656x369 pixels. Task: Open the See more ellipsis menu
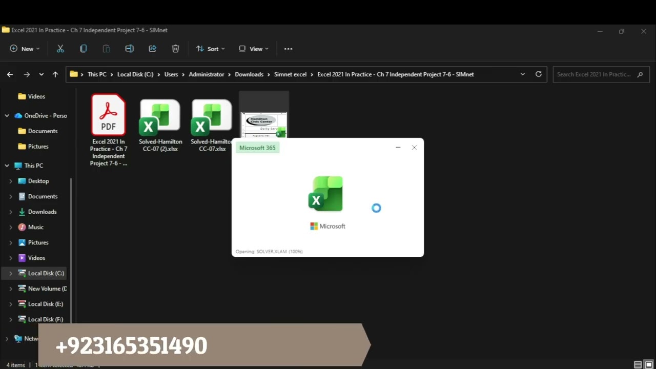click(x=289, y=49)
